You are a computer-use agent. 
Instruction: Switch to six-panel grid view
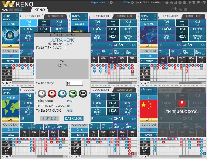[20, 10]
